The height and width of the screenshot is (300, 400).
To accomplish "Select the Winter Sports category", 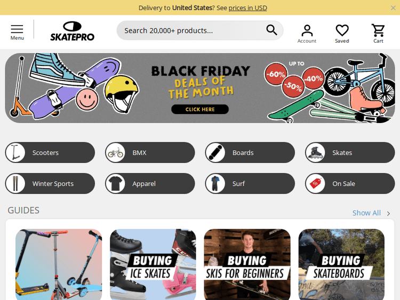I will 50,183.
